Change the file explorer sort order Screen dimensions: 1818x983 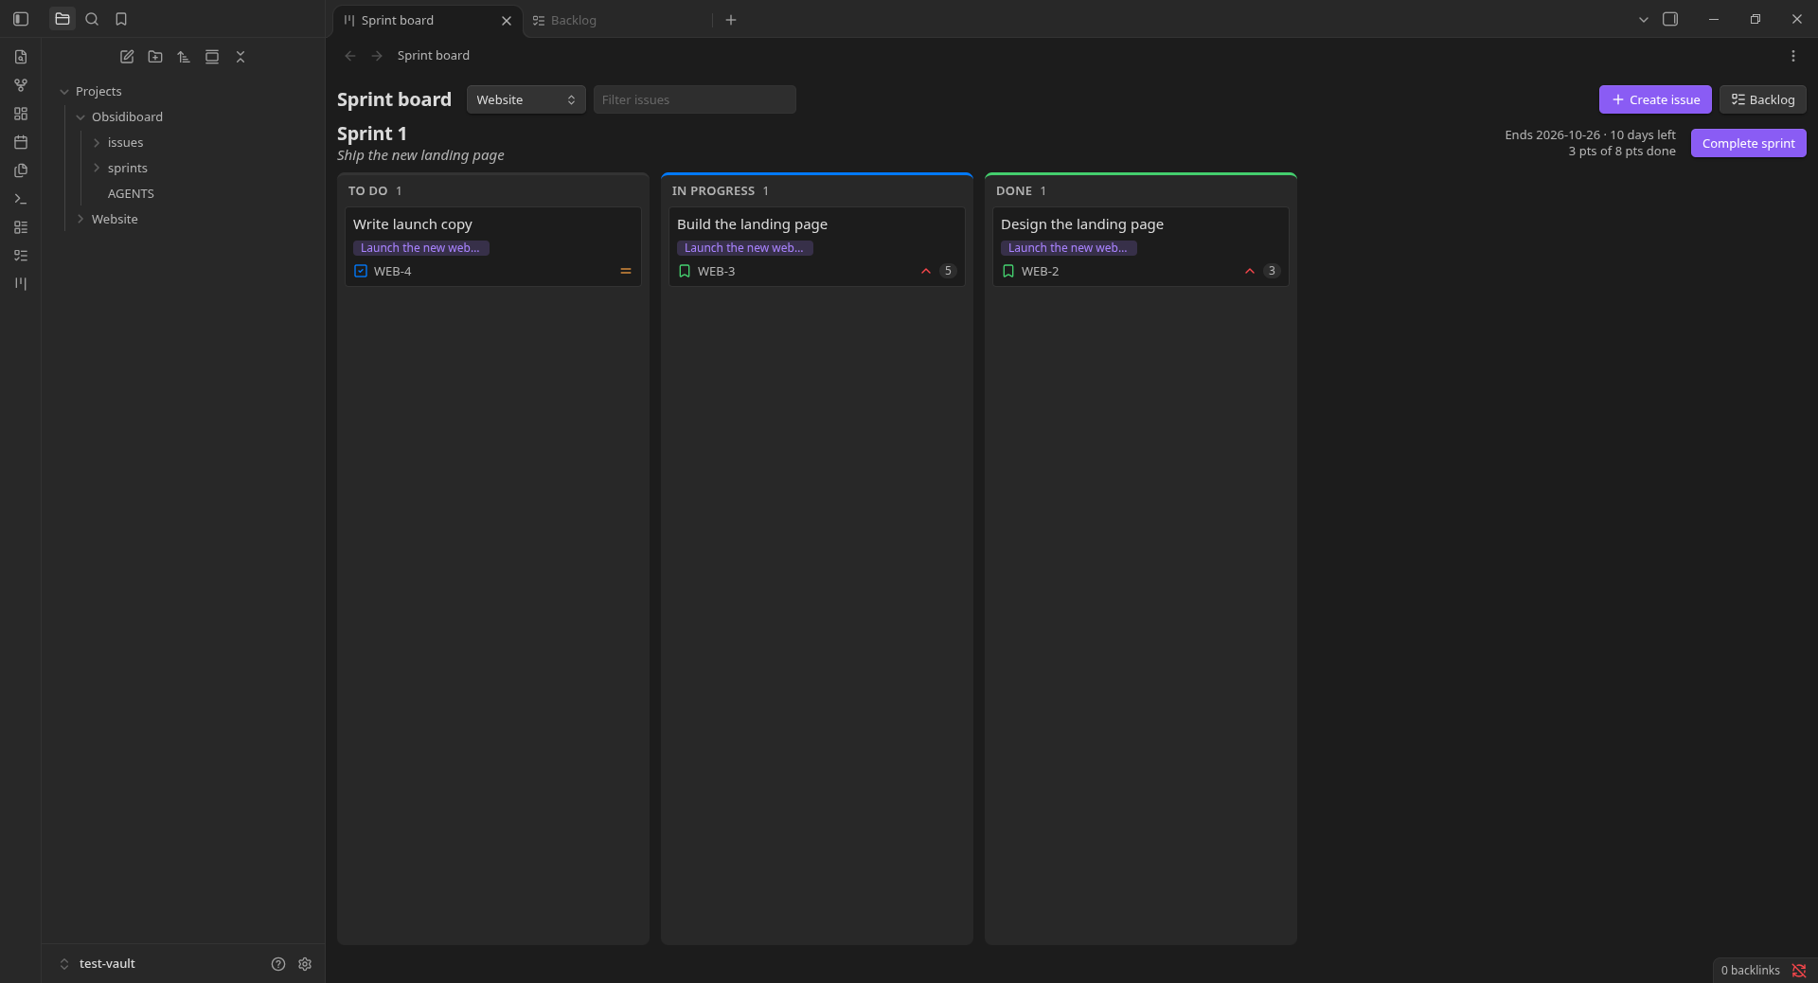[184, 57]
